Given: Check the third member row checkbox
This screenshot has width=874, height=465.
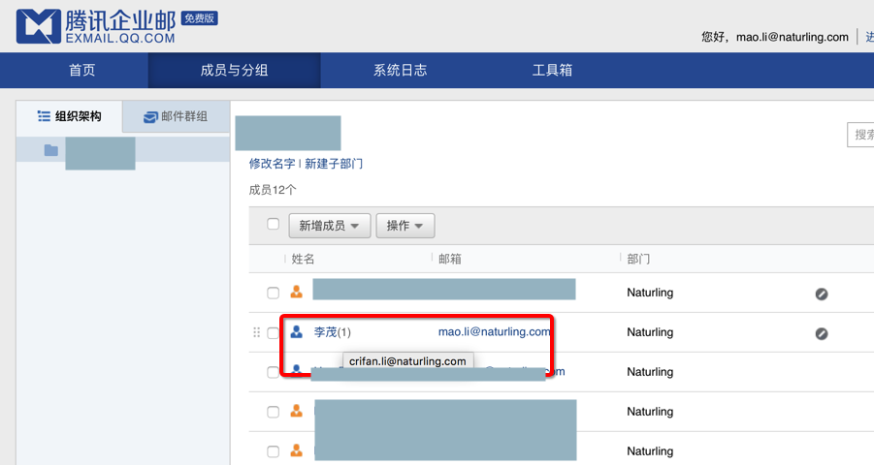Looking at the screenshot, I should pos(274,372).
